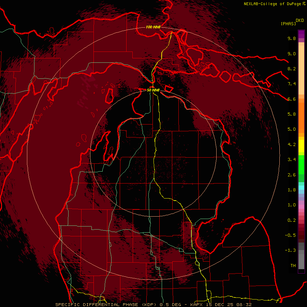Viewport: 307px width, 307px height.
Task: Click the 2.6 color scale value
Action: pos(292,175)
